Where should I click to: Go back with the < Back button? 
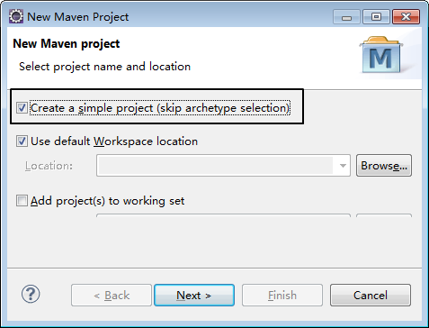(112, 296)
